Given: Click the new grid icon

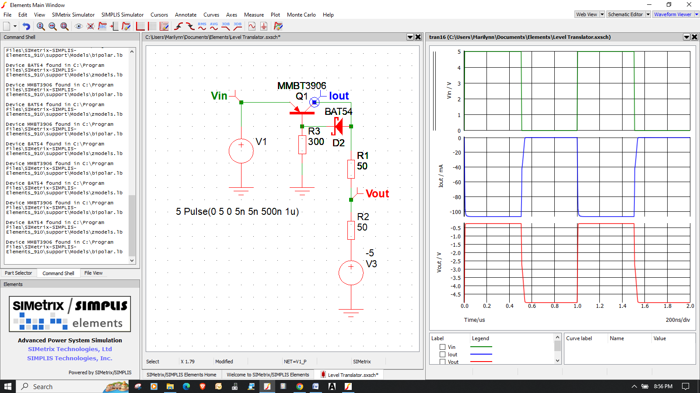Looking at the screenshot, I should pyautogui.click(x=152, y=26).
